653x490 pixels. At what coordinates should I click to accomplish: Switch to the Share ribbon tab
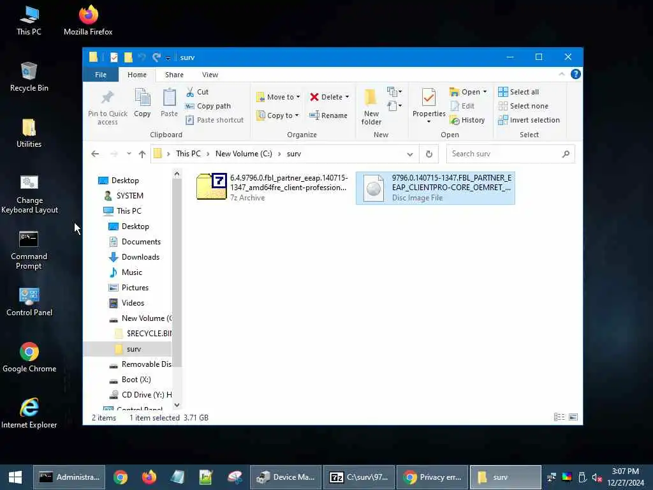pyautogui.click(x=174, y=75)
